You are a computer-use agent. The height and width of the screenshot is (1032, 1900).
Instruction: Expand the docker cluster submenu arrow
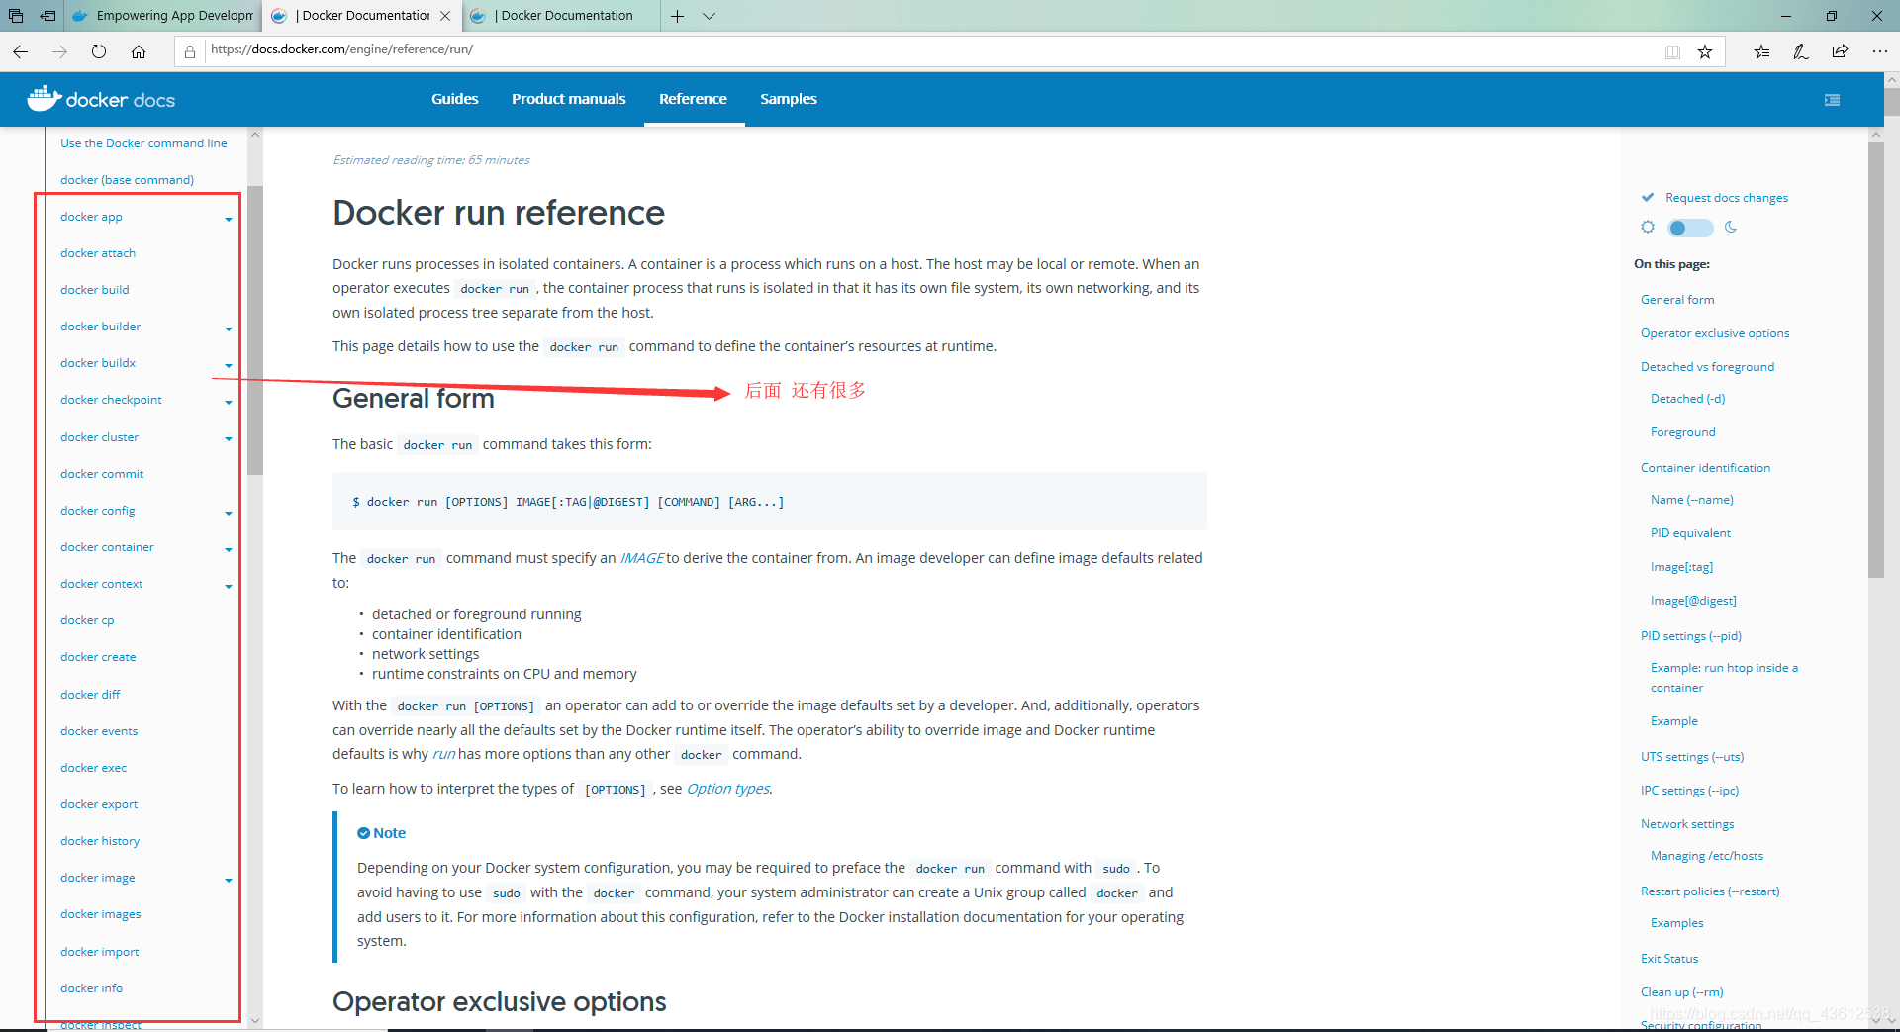click(x=229, y=438)
